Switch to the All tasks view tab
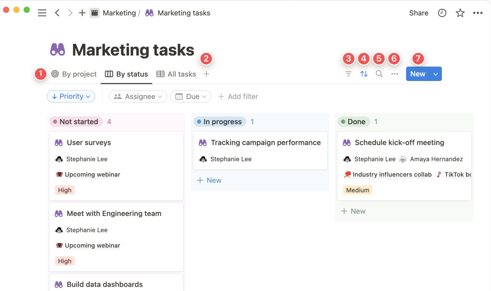The image size is (491, 291). tap(176, 74)
